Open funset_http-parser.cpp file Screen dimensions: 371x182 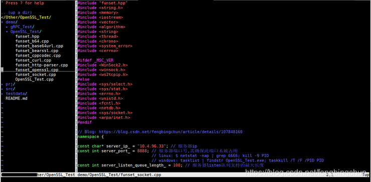point(42,65)
